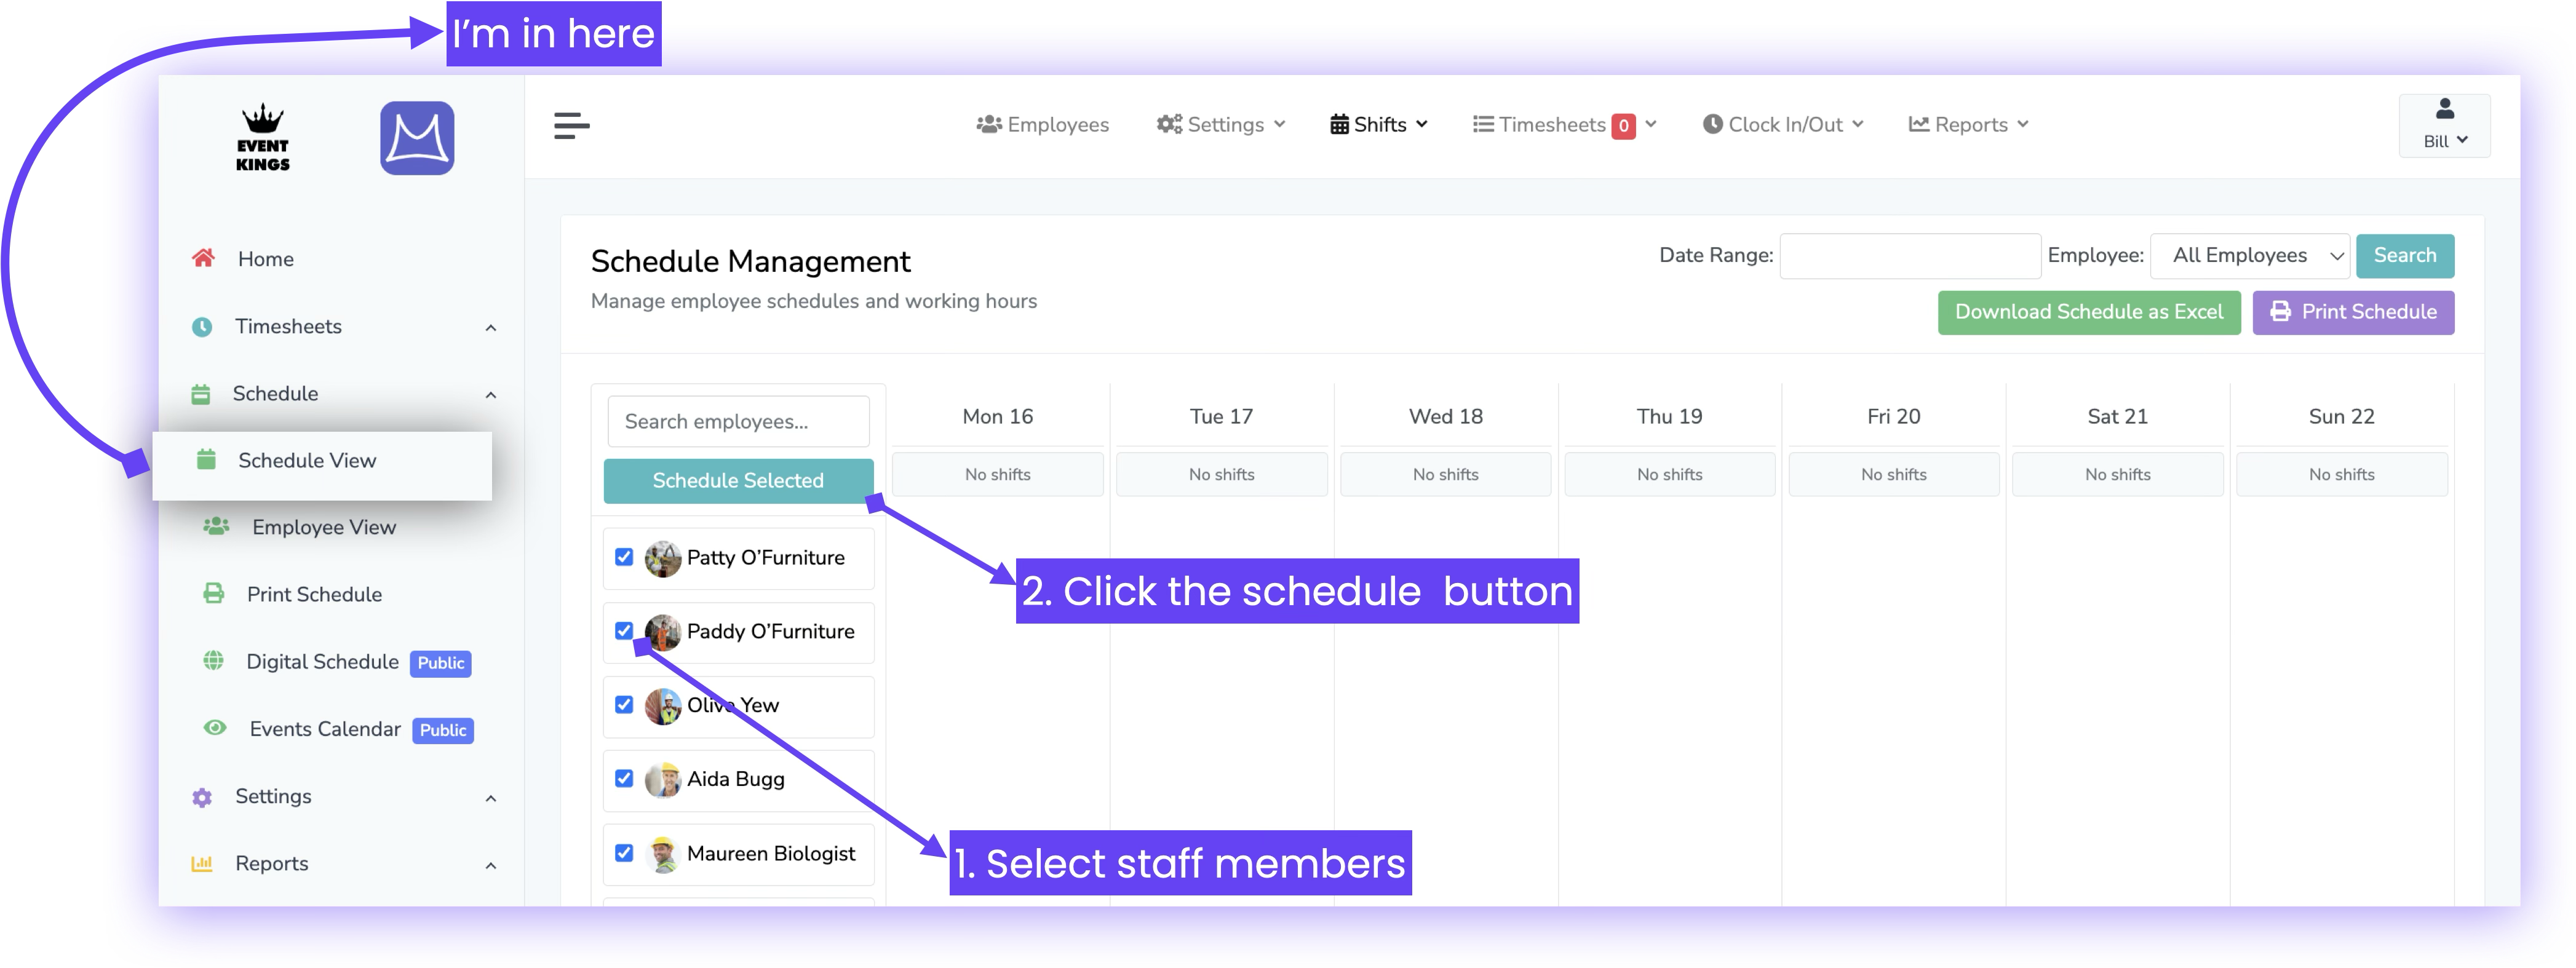Click the purple Print Schedule button
Screen dimensions: 2576x968
(x=2353, y=312)
